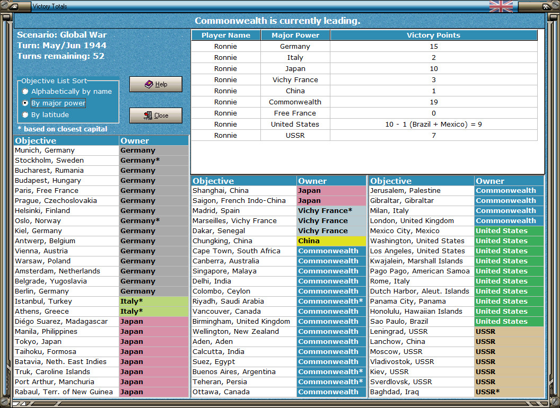The image size is (560, 408).
Task: Select Ottawa, Canada objective
Action: [244, 392]
